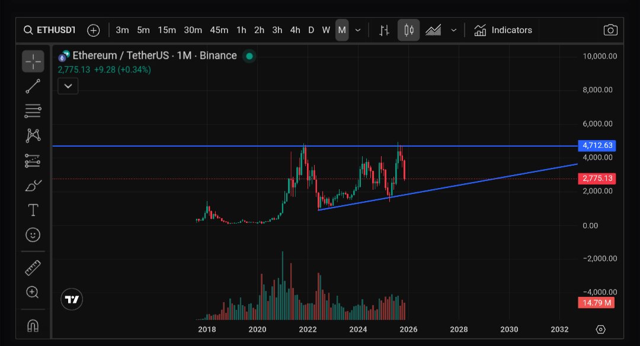Switch to the 3m timeframe
640x346 pixels.
pos(122,30)
